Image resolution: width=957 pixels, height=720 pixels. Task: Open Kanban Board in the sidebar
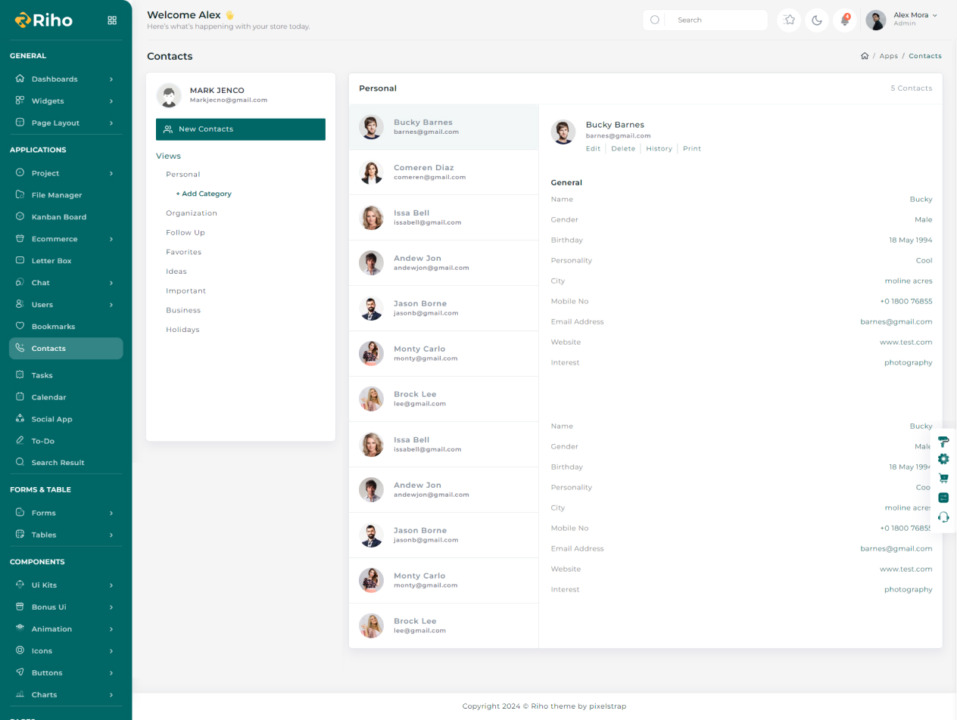(x=58, y=217)
